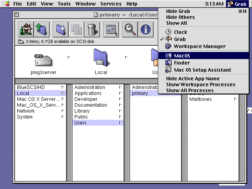
Task: Click Mac OS Setup Assistant icon
Action: pyautogui.click(x=168, y=70)
